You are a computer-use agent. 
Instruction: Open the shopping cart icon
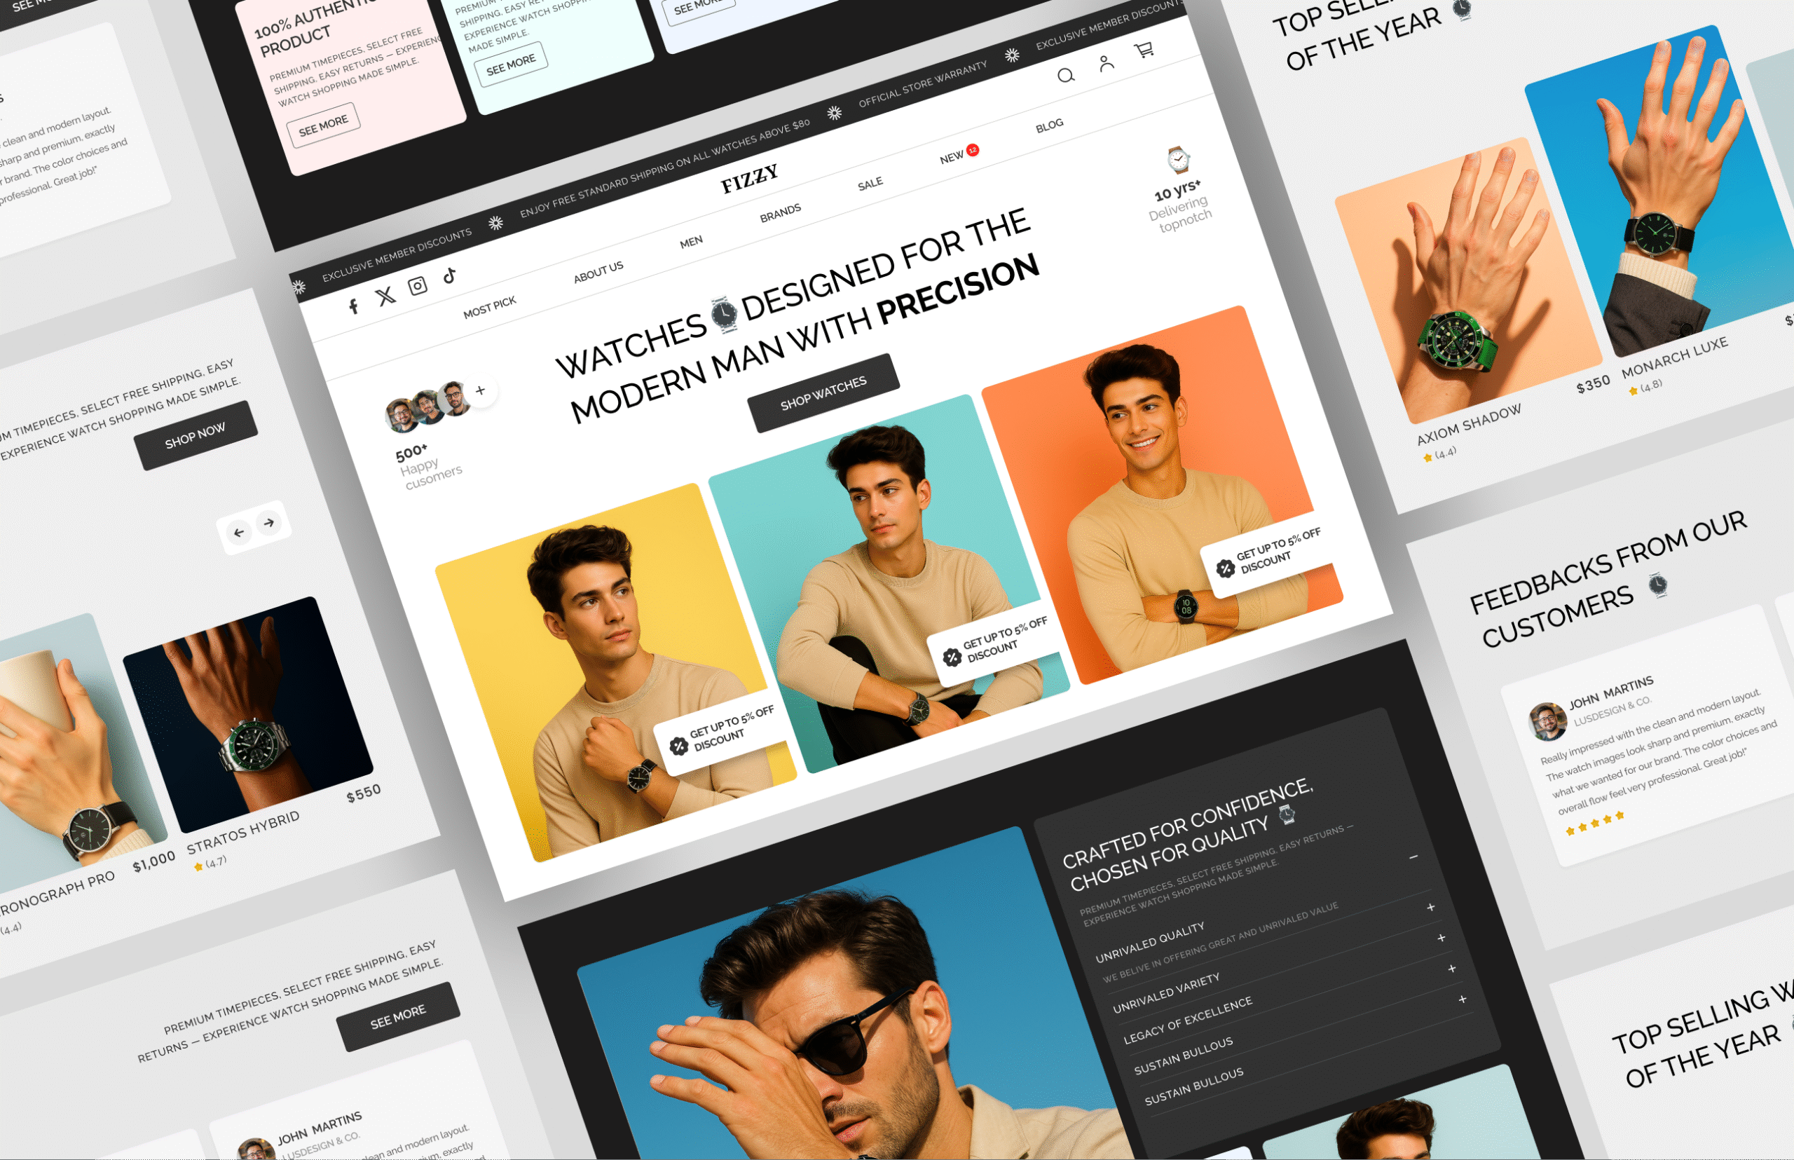click(1144, 50)
